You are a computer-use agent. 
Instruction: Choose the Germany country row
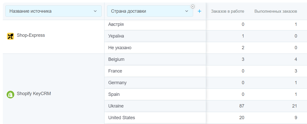(x=117, y=83)
